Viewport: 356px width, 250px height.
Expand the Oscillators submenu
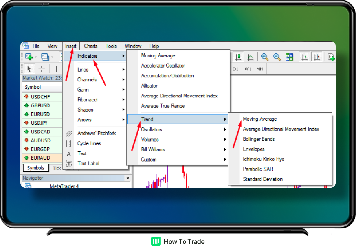[152, 129]
